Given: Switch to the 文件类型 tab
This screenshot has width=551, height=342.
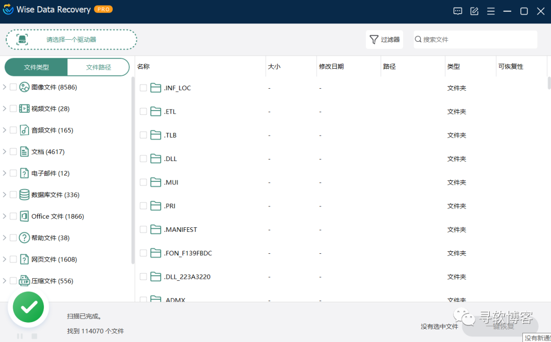Looking at the screenshot, I should tap(36, 67).
